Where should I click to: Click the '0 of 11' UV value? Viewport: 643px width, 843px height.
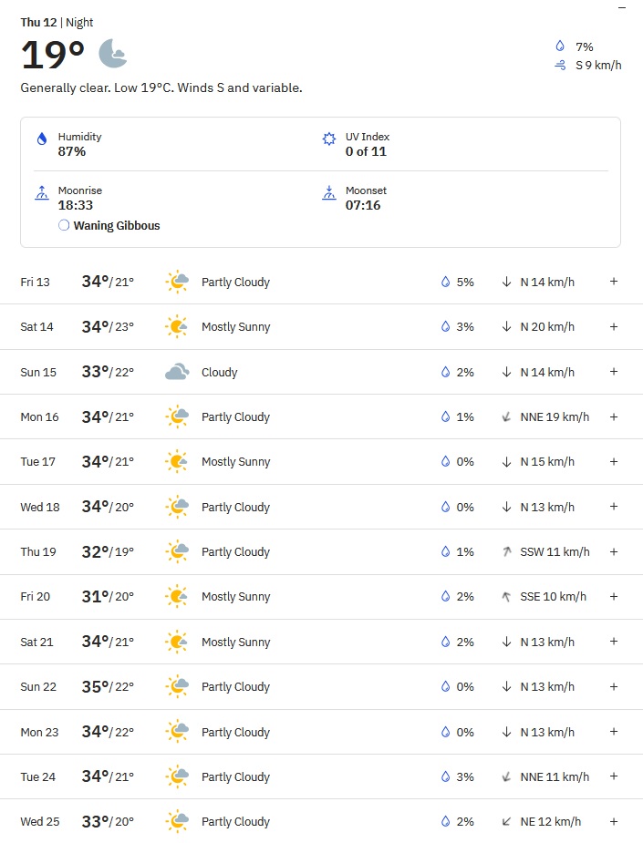point(366,151)
